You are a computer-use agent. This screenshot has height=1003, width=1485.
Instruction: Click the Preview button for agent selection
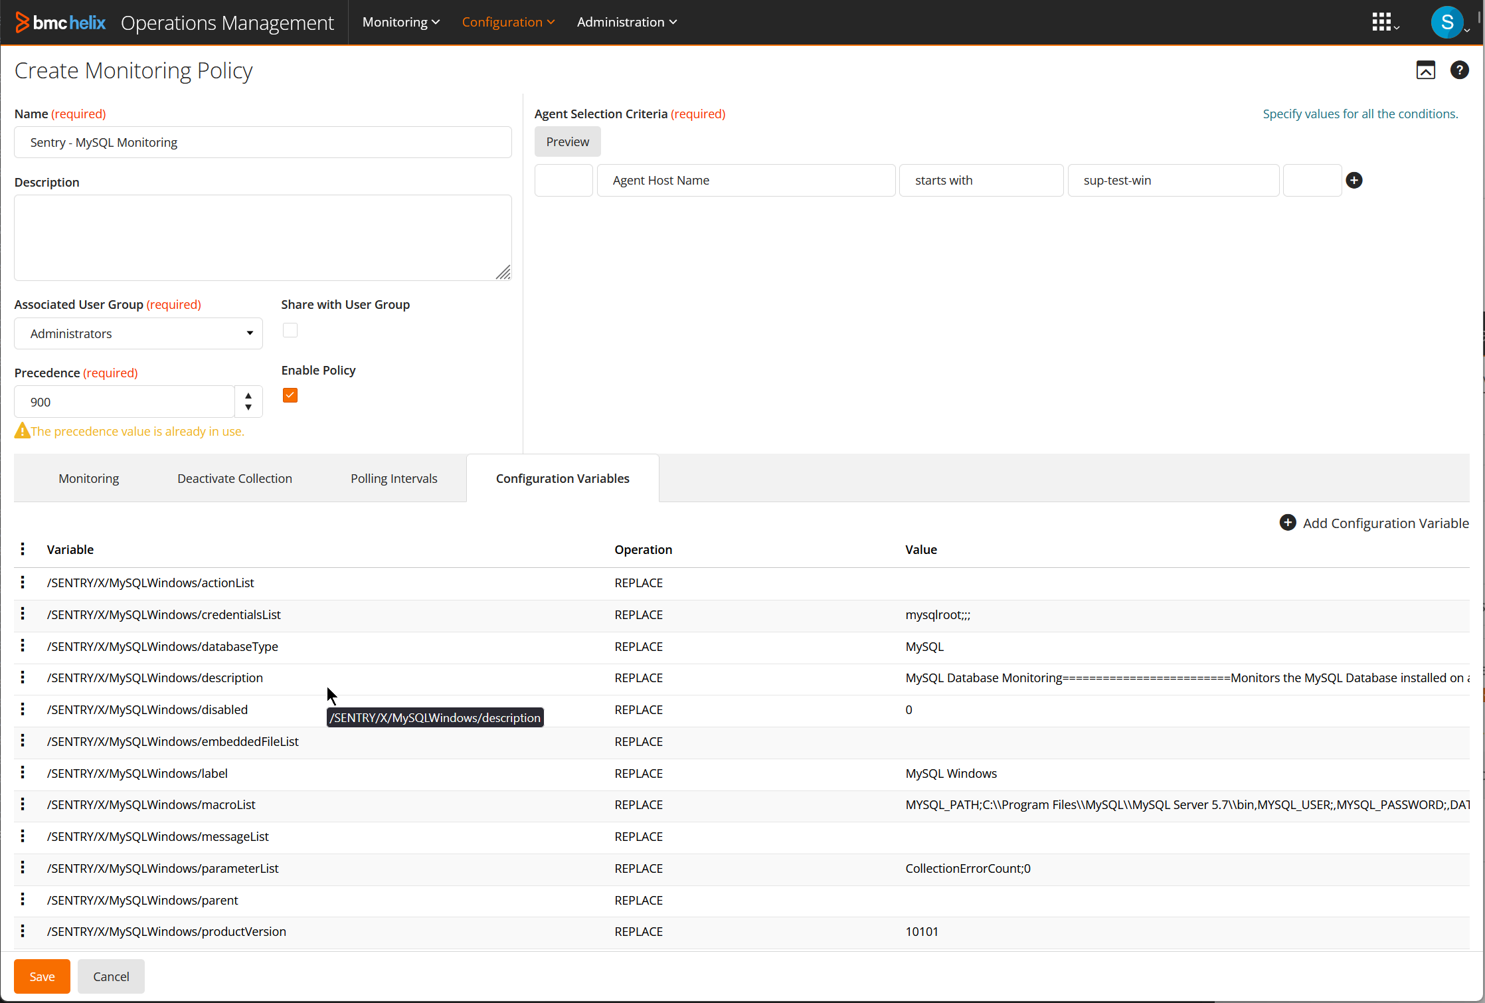click(x=567, y=141)
